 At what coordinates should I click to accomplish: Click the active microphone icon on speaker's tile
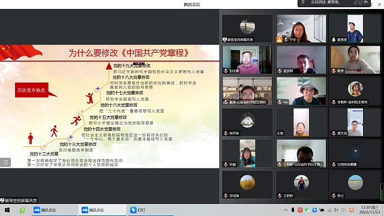pos(334,40)
